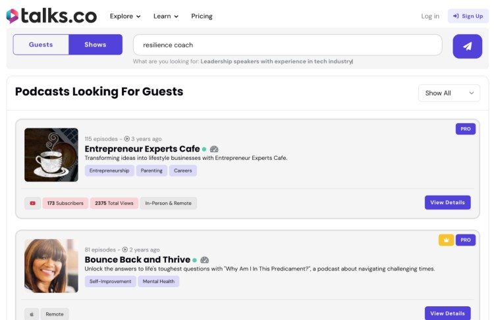
Task: Open the Show All filter dropdown
Action: click(x=449, y=93)
